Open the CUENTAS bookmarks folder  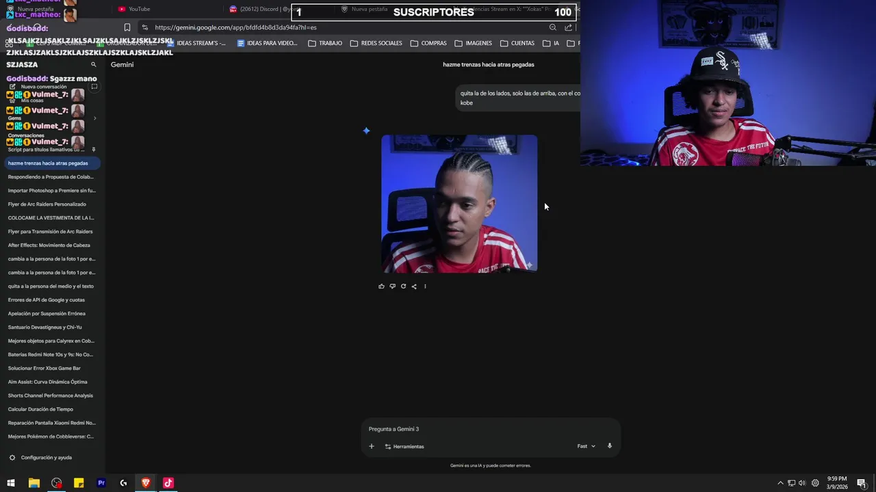(517, 43)
